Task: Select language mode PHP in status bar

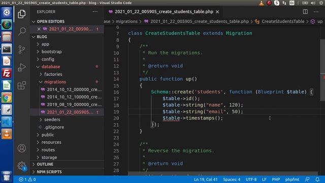Action: 276,179
